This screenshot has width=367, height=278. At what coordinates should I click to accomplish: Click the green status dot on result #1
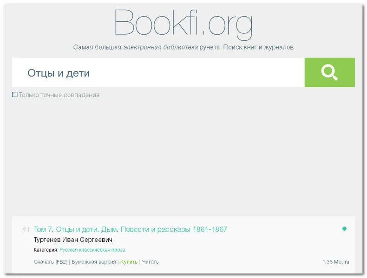click(x=344, y=228)
